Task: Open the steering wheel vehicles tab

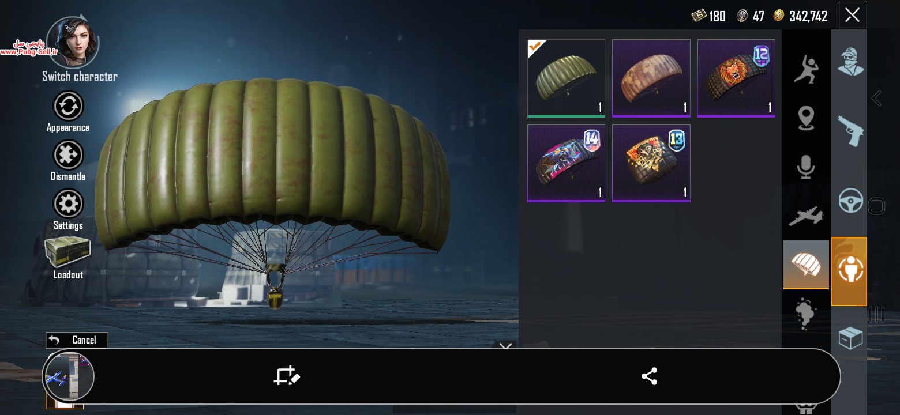Action: click(x=851, y=201)
